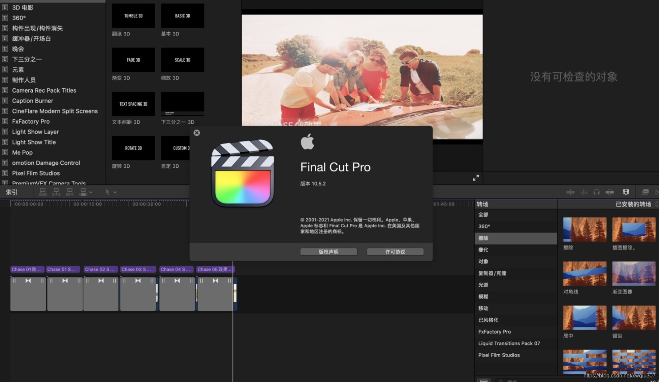
Task: Click the append clip to storyline icon
Action: point(70,192)
